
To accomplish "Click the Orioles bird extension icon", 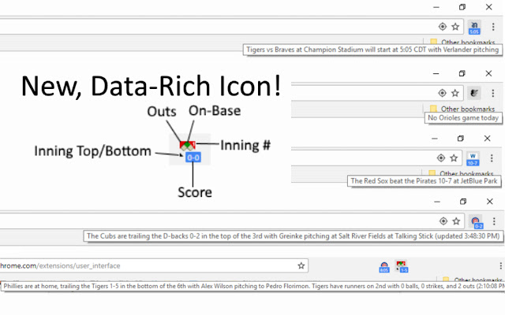I will (x=473, y=93).
